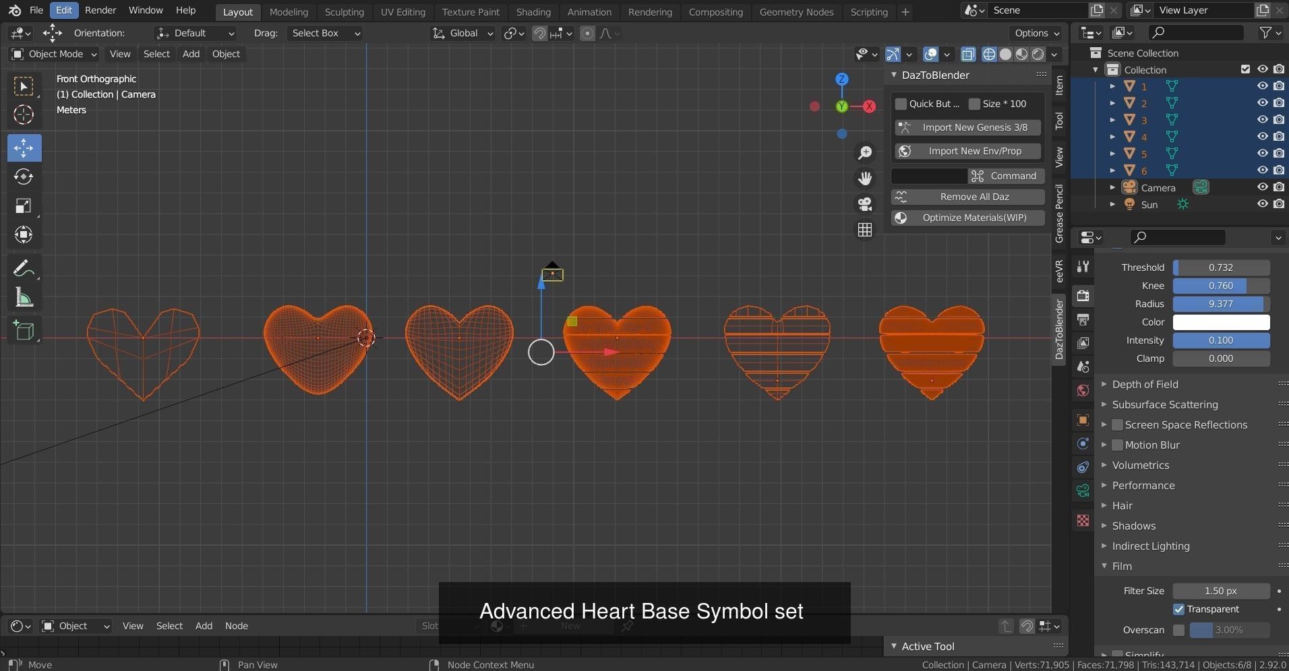Switch to solid viewport shading
Screen dimensions: 1289x671
coord(1005,54)
